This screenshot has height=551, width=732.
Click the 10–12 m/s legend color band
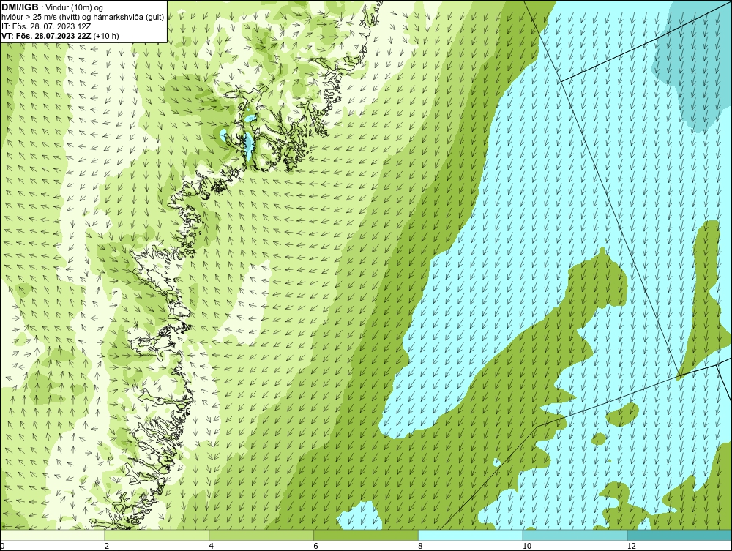tap(575, 535)
